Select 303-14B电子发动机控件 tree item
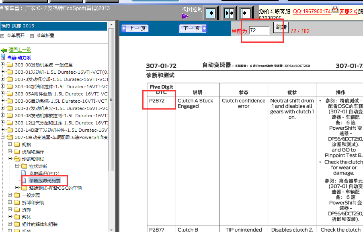The width and height of the screenshot is (363, 232). pyautogui.click(x=61, y=130)
